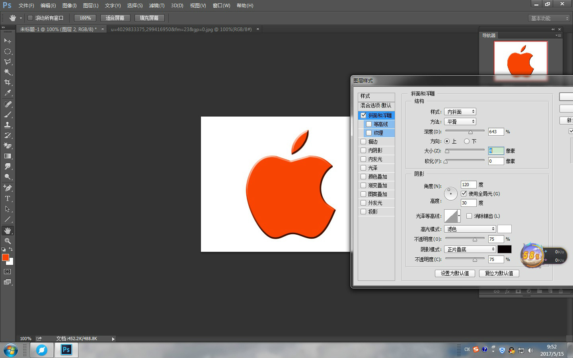
Task: Check the 投影 (Drop Shadow) checkbox
Action: click(363, 212)
